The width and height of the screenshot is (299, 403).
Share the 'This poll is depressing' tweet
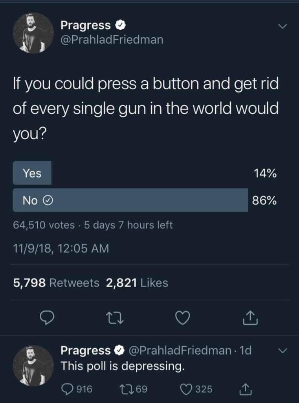pos(245,389)
